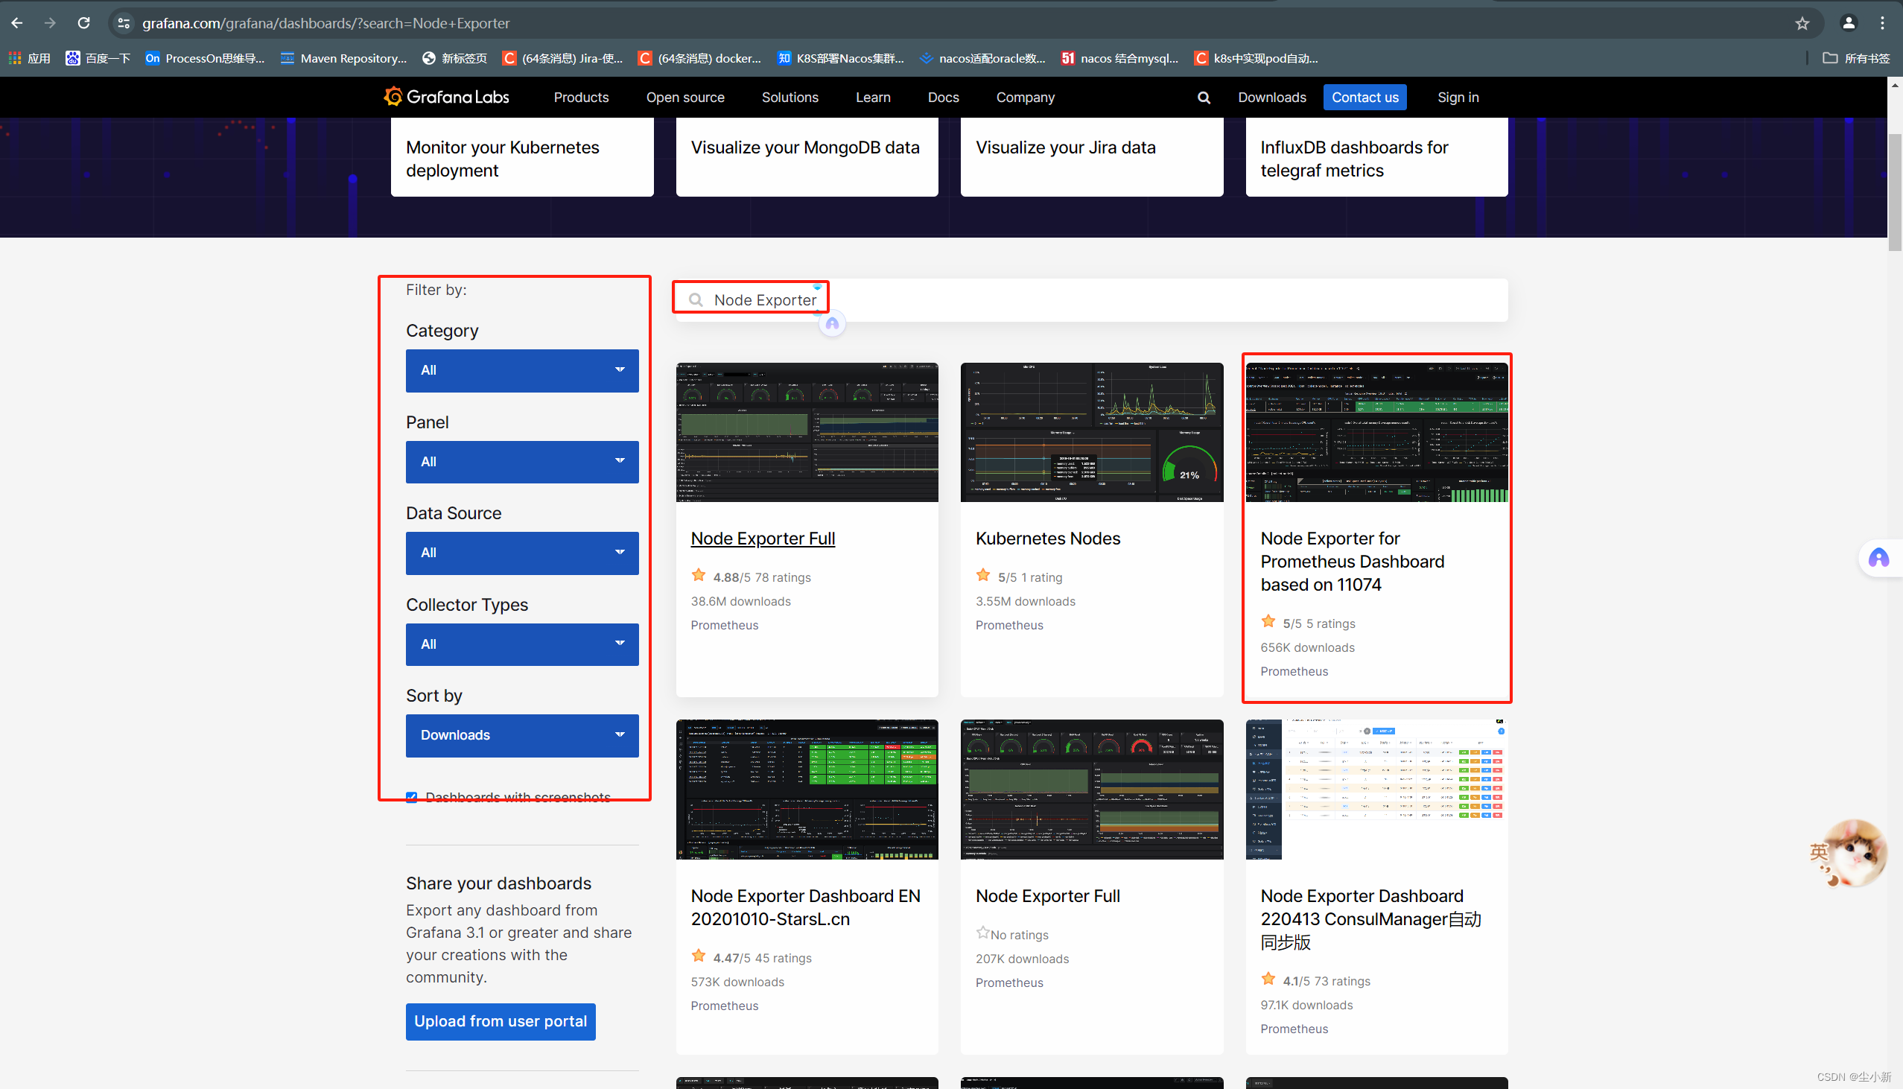Click the ConsulManager dashboard thumbnail

tap(1376, 790)
